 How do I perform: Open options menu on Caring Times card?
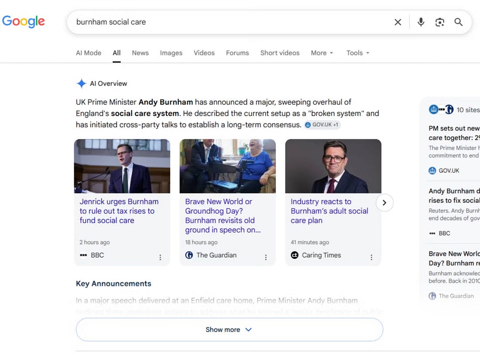click(x=371, y=257)
